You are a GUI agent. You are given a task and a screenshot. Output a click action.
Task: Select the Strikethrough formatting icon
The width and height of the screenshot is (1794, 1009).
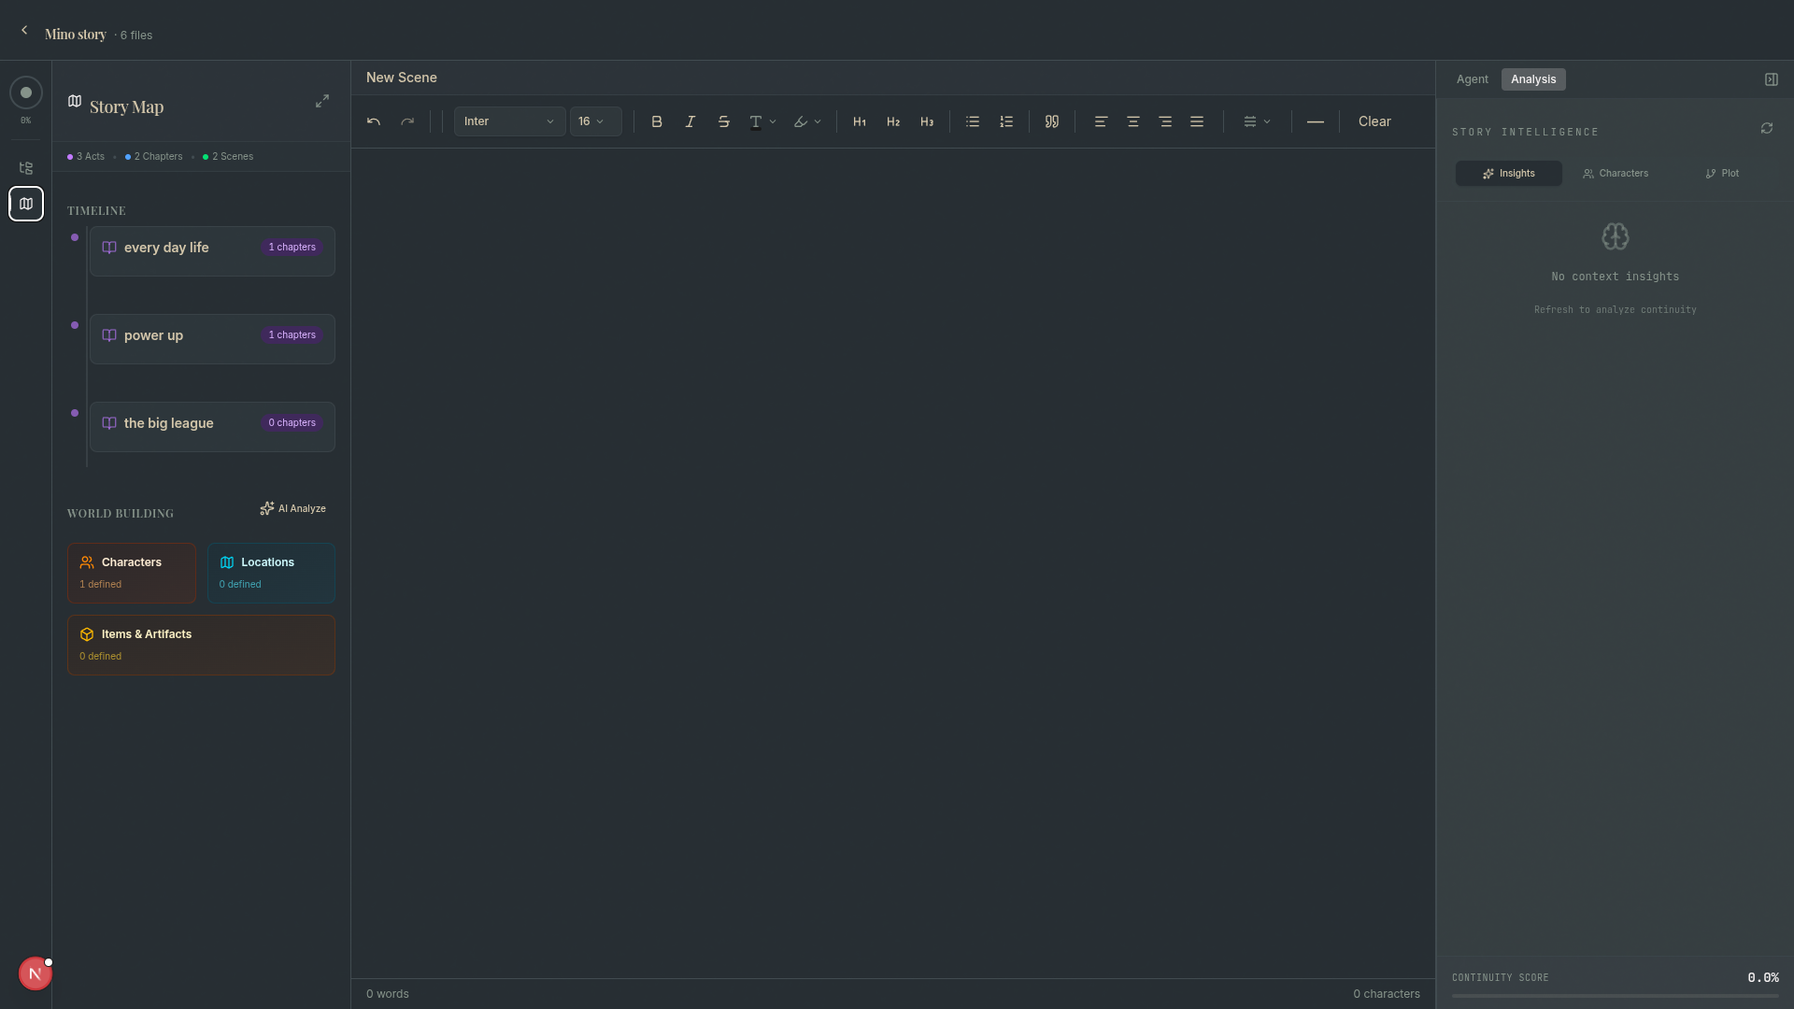click(724, 121)
